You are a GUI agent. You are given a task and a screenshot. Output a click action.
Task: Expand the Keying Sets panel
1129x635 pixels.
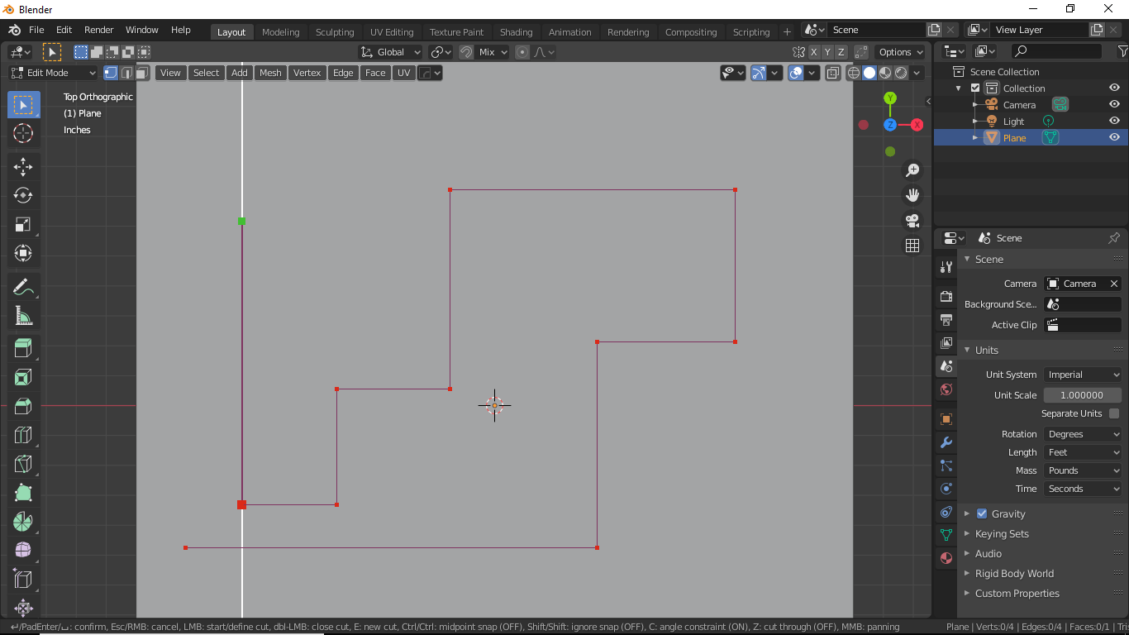pos(1002,534)
